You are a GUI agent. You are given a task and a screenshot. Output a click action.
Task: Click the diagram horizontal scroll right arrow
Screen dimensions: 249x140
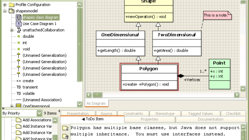pos(237,95)
